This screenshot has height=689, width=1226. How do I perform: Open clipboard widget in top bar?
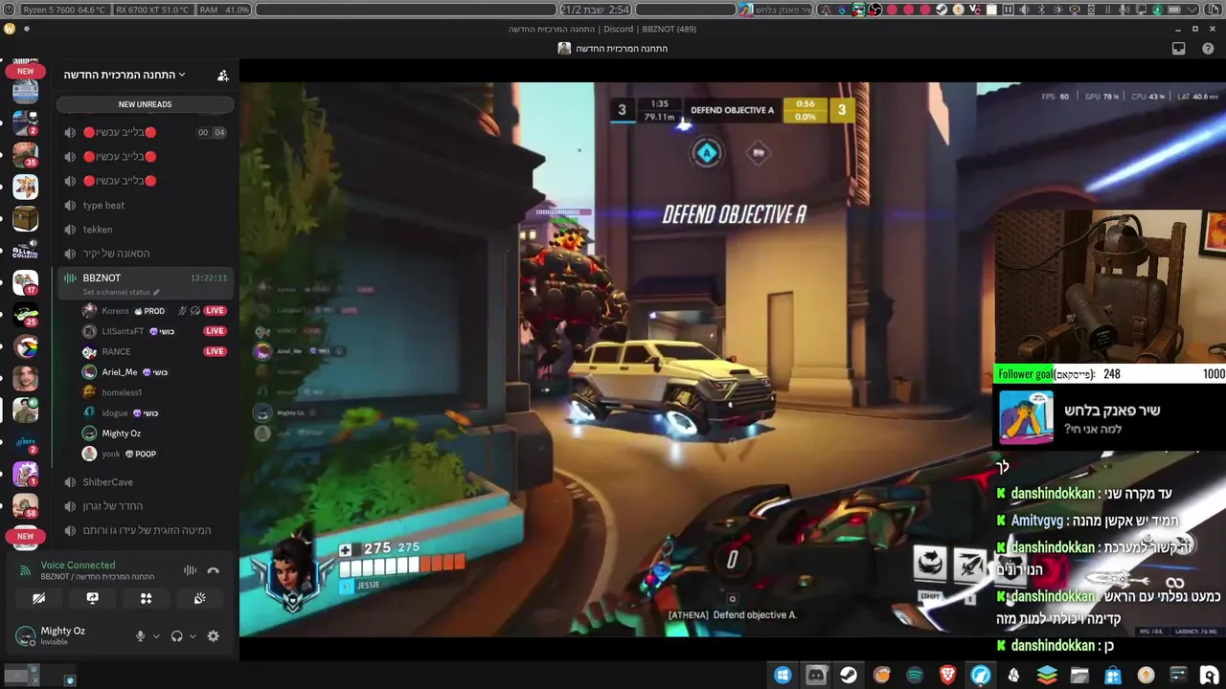[1213, 10]
